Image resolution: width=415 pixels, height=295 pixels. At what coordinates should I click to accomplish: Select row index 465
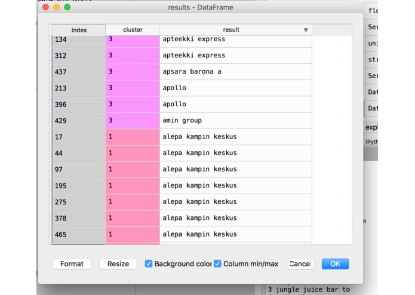coord(79,235)
